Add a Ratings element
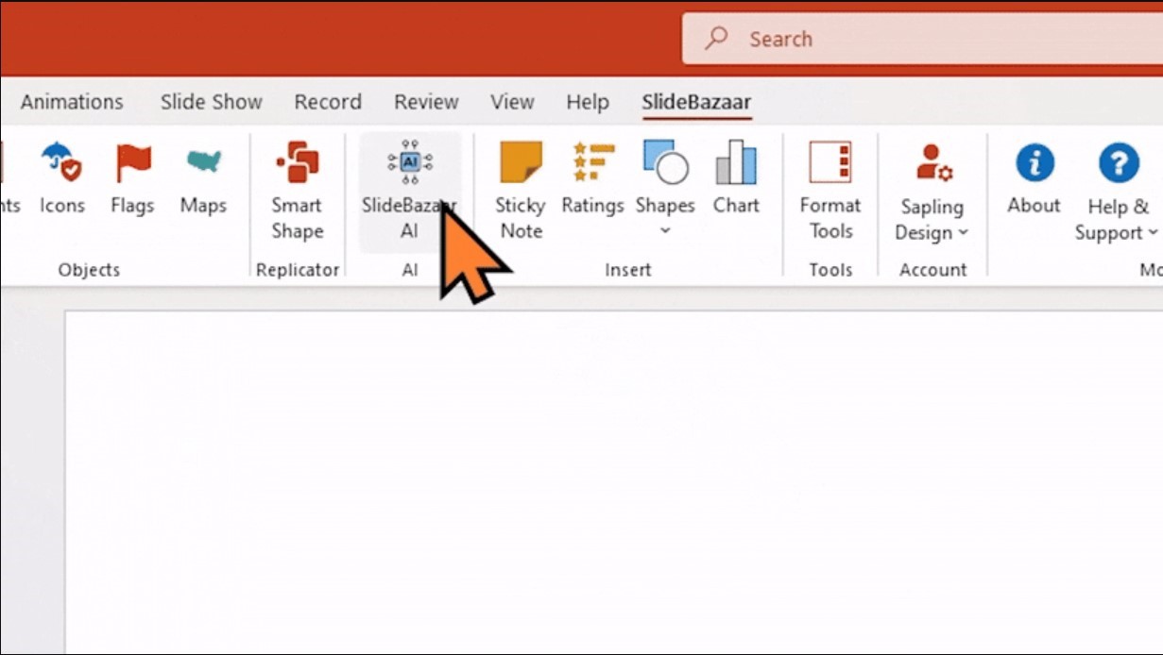This screenshot has width=1163, height=655. click(592, 179)
